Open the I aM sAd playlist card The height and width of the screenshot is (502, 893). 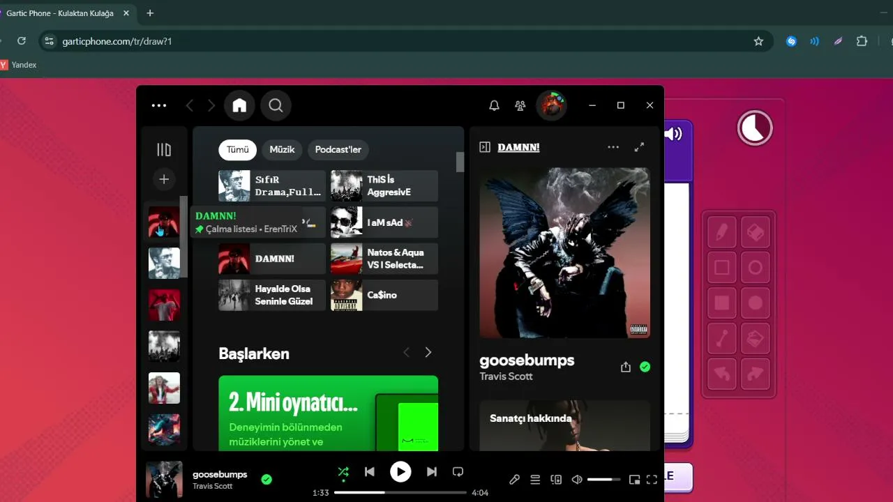[x=384, y=222]
